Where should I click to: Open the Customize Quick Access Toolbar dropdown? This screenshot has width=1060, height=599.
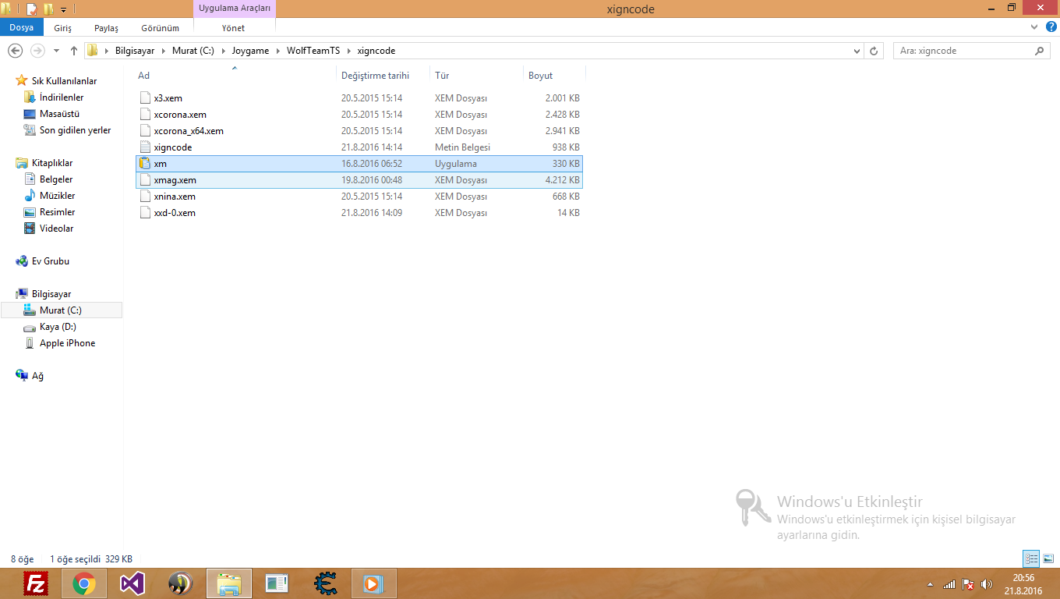tap(63, 10)
